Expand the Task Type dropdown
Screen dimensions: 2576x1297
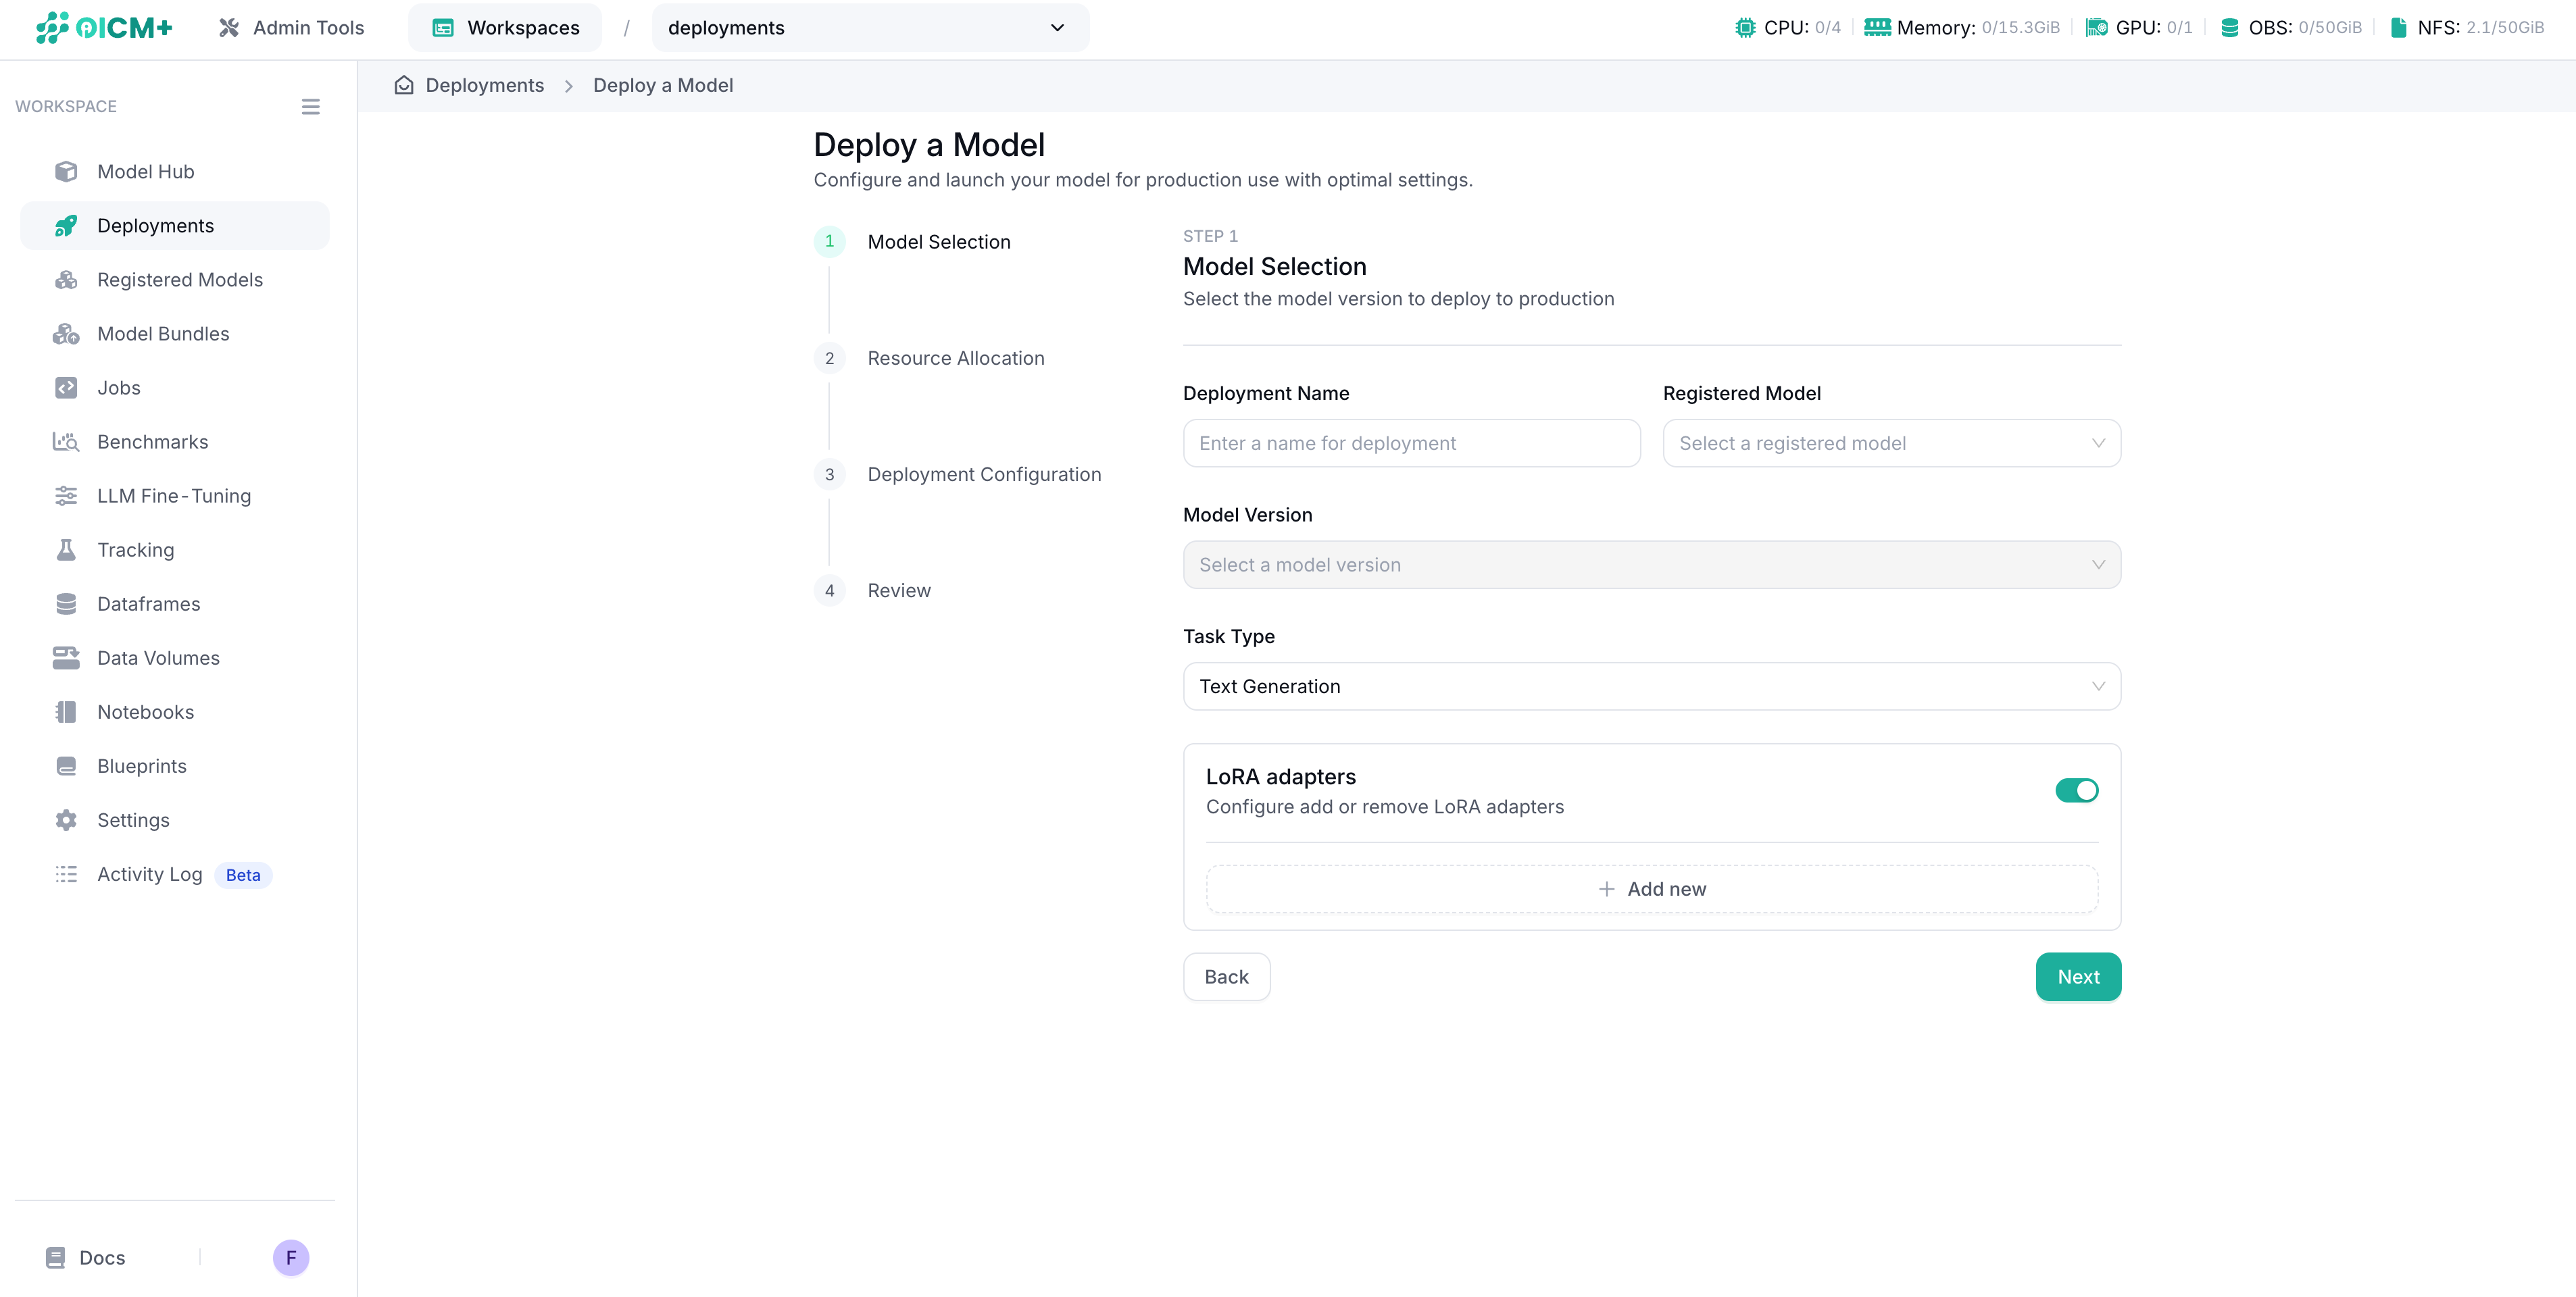coord(1651,686)
